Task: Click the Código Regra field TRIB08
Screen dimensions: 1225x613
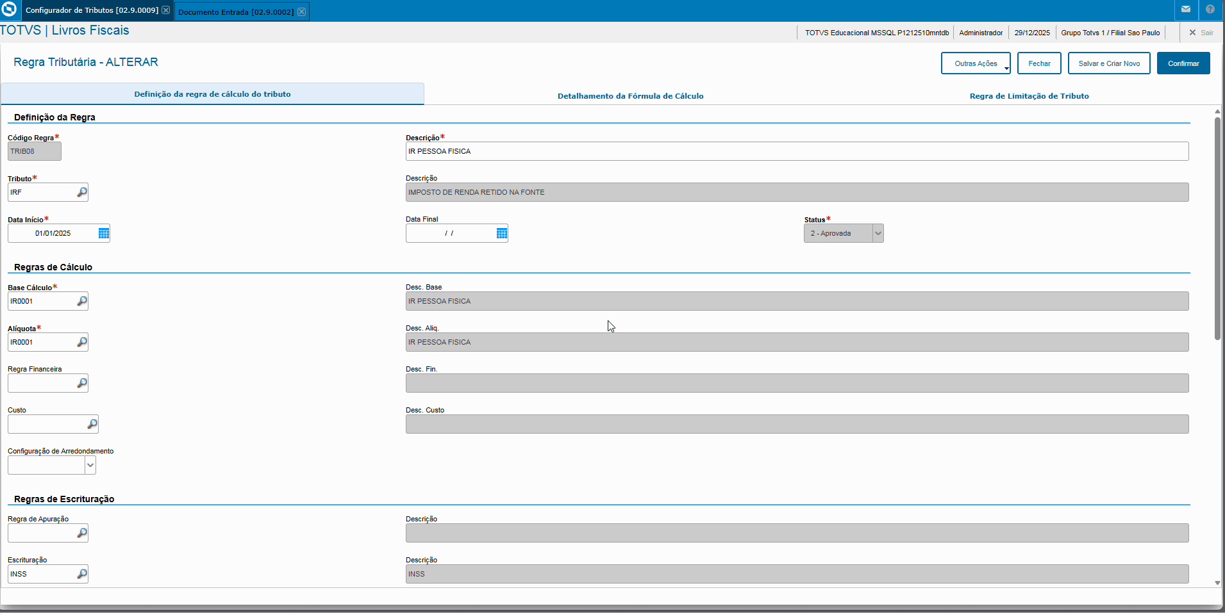Action: (35, 151)
